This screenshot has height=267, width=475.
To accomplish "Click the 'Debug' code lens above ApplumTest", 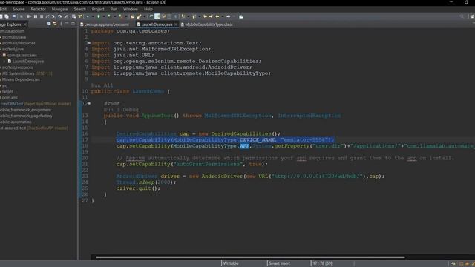I will [131, 110].
